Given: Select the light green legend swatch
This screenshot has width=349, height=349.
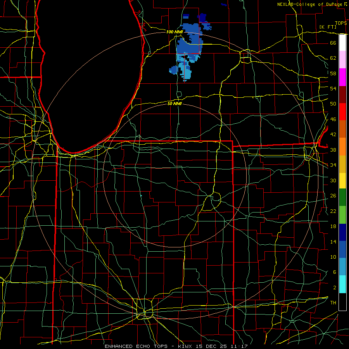Looking at the screenshot, I should point(342,215).
